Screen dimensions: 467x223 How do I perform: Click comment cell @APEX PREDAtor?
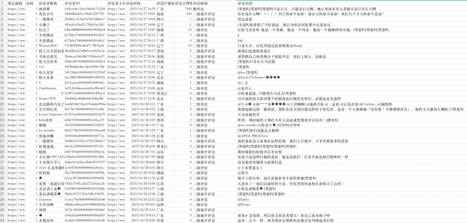(352, 136)
